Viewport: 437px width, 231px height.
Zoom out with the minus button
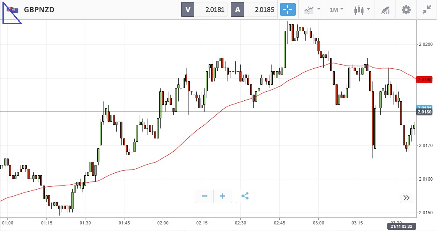[205, 196]
